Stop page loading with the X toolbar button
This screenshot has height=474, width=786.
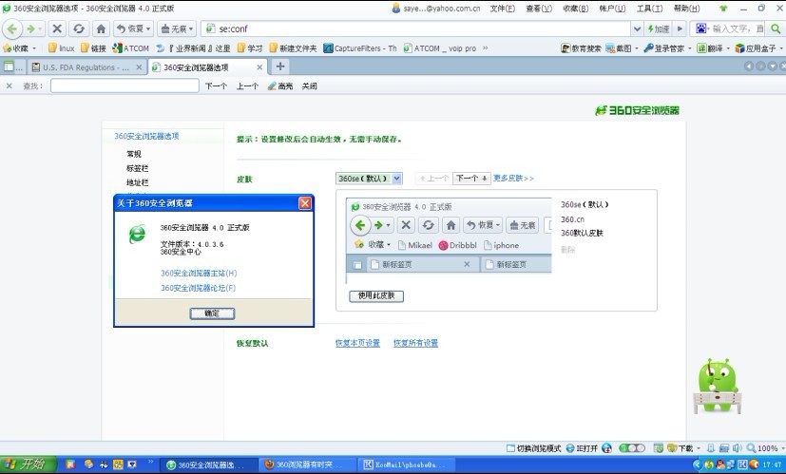57,28
